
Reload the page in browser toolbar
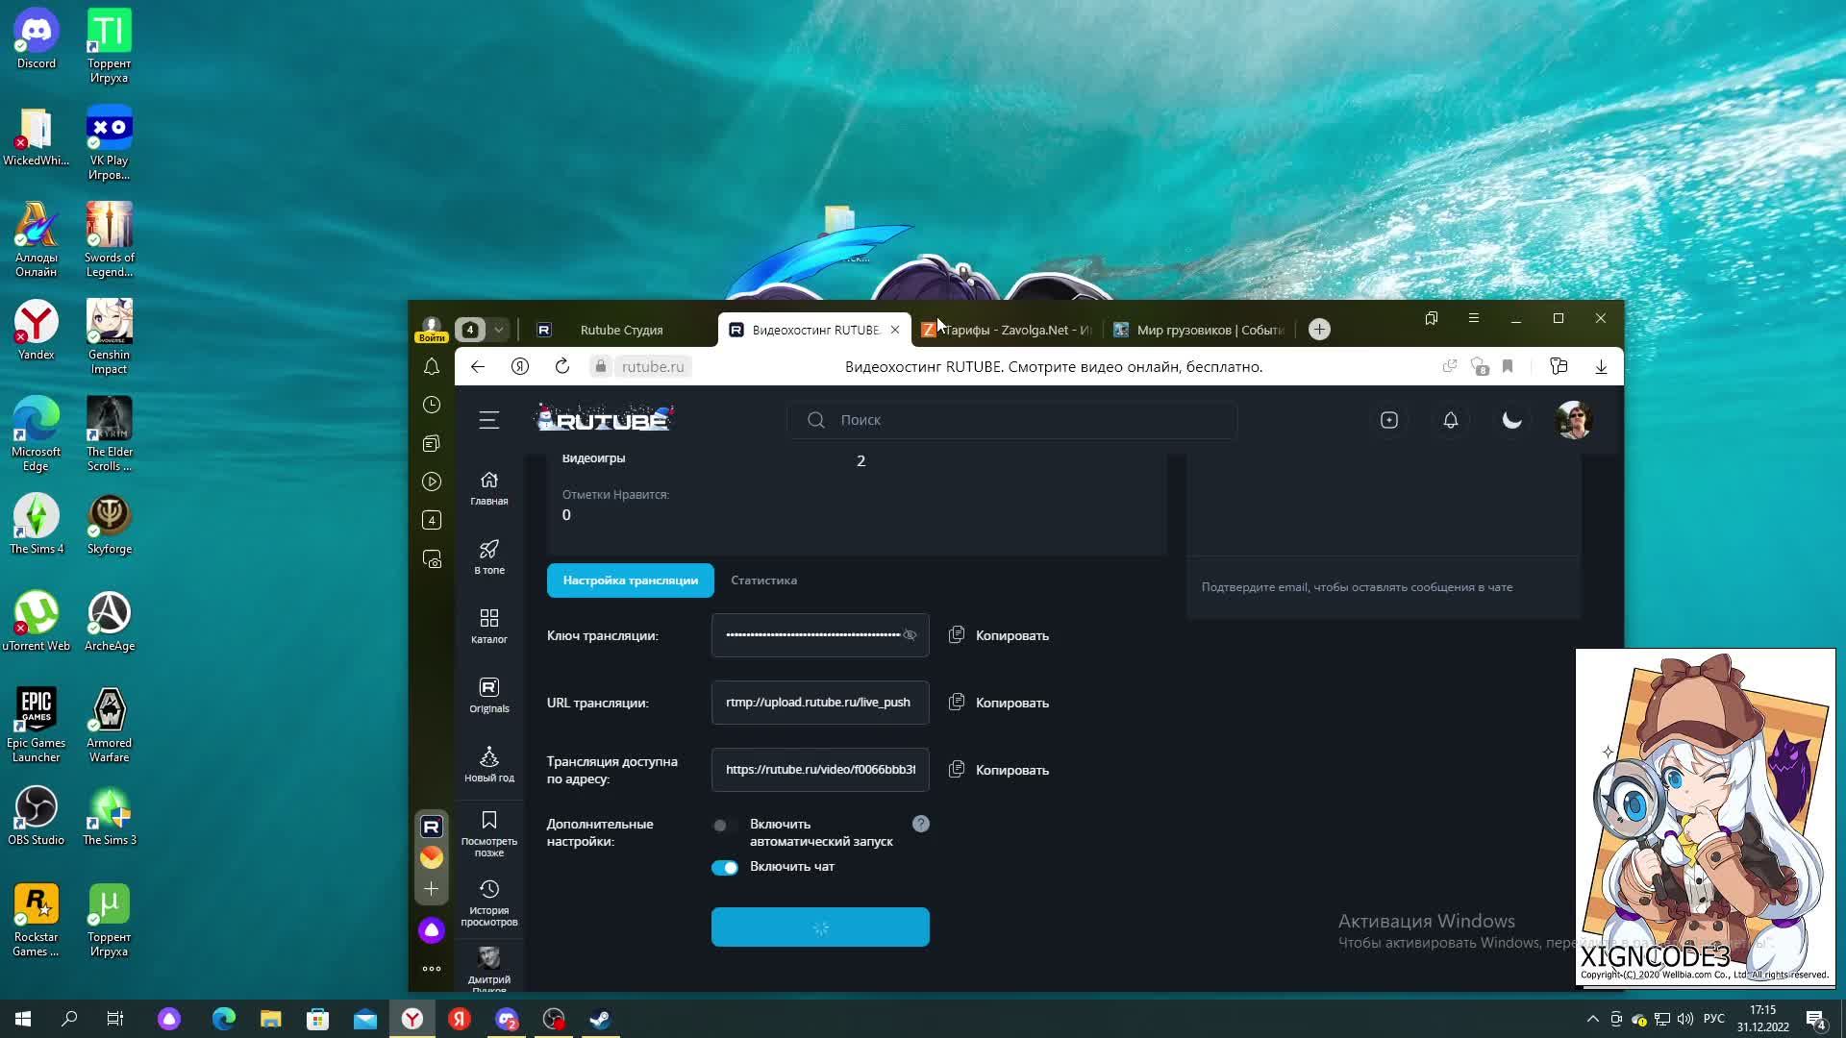click(562, 366)
